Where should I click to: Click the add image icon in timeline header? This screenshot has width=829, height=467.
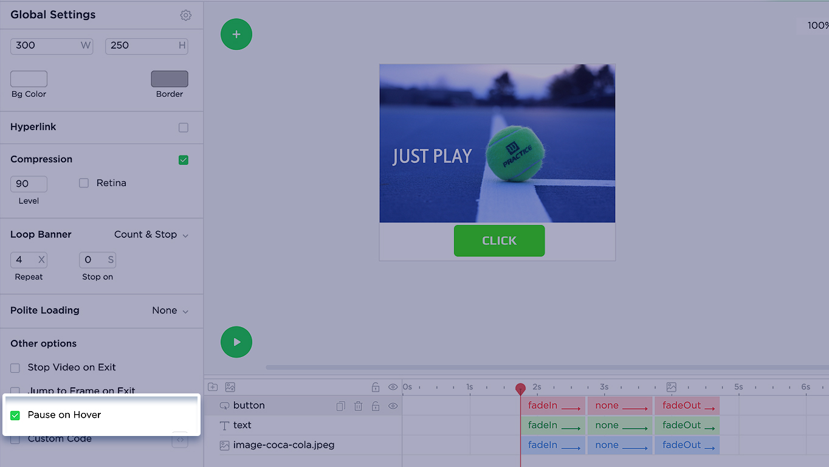[230, 387]
